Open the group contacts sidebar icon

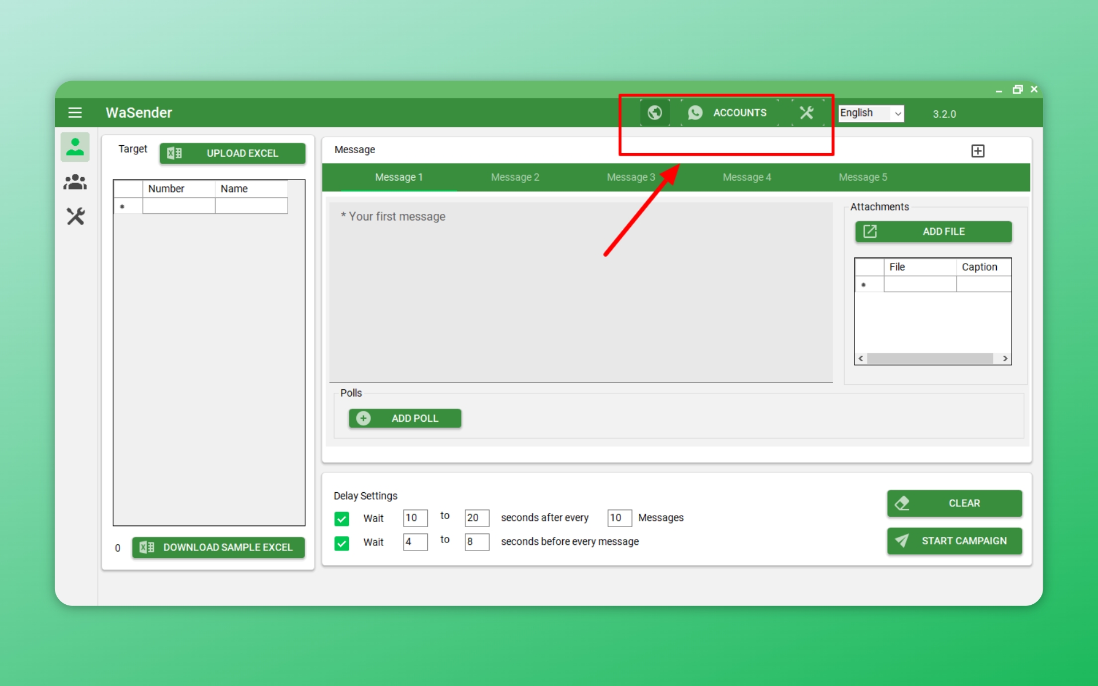point(75,182)
